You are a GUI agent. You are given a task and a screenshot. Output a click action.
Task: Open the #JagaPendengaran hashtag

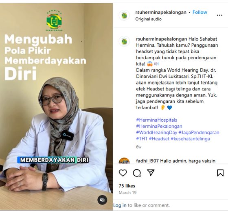pos(199,132)
